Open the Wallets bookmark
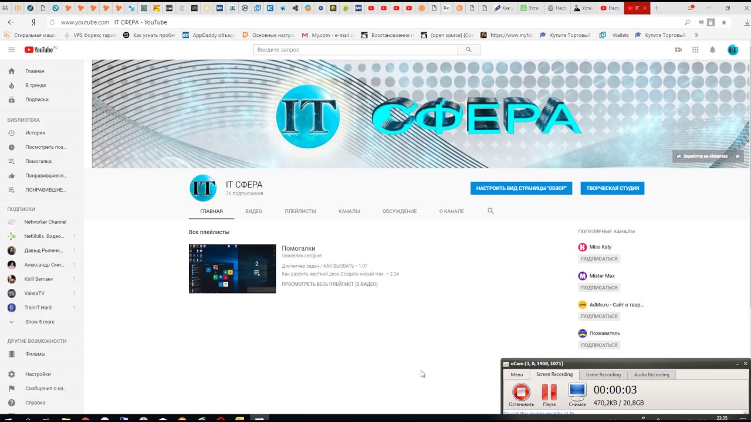751x422 pixels. [614, 35]
